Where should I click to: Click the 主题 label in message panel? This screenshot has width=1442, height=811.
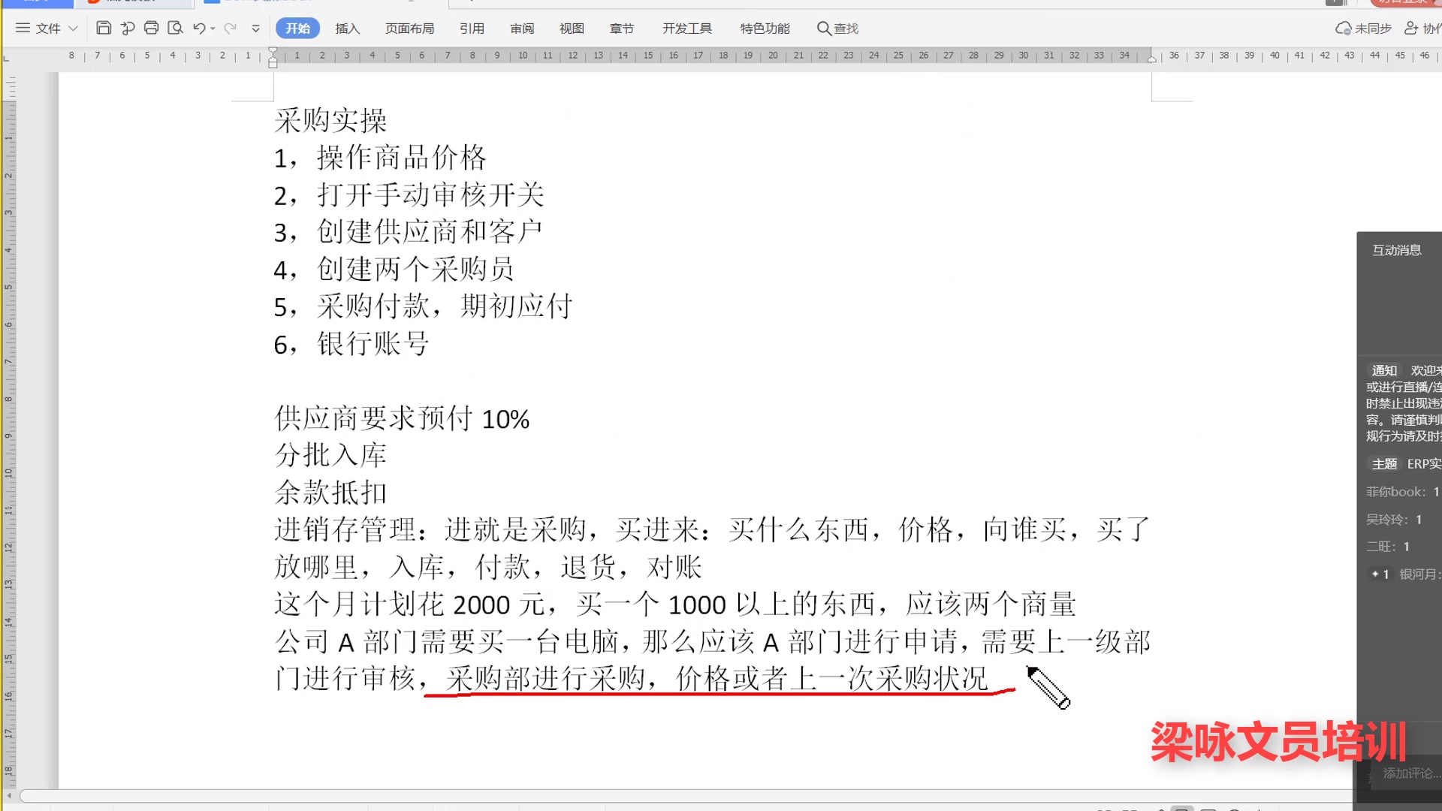click(1384, 464)
